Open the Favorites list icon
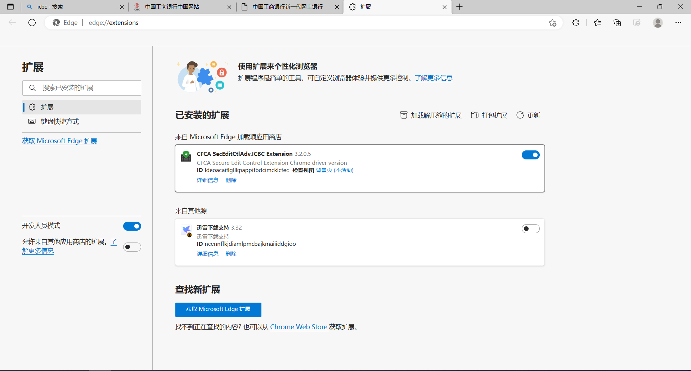Image resolution: width=691 pixels, height=371 pixels. 597,23
